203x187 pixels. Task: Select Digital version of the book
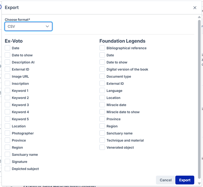pos(102,69)
